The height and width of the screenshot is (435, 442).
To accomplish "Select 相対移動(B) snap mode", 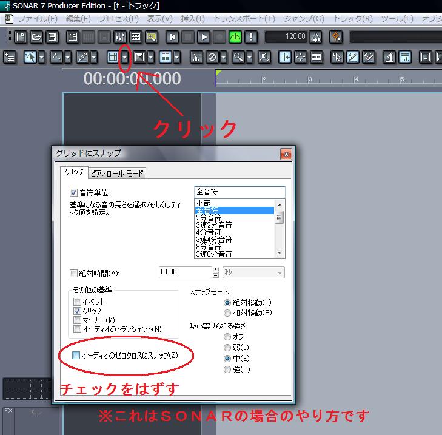I will (227, 313).
